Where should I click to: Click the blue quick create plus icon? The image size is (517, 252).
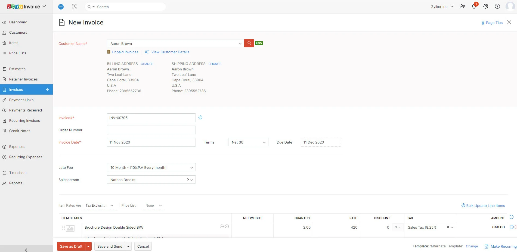pyautogui.click(x=61, y=7)
